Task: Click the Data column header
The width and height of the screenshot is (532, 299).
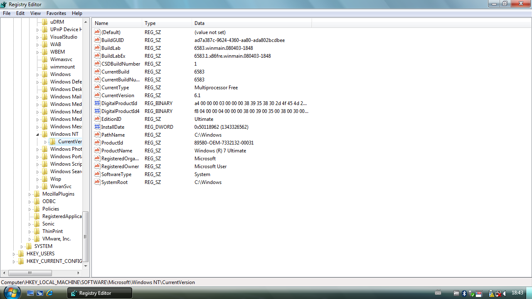Action: tap(252, 23)
